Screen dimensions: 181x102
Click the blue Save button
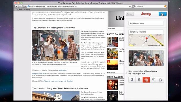[163, 14]
